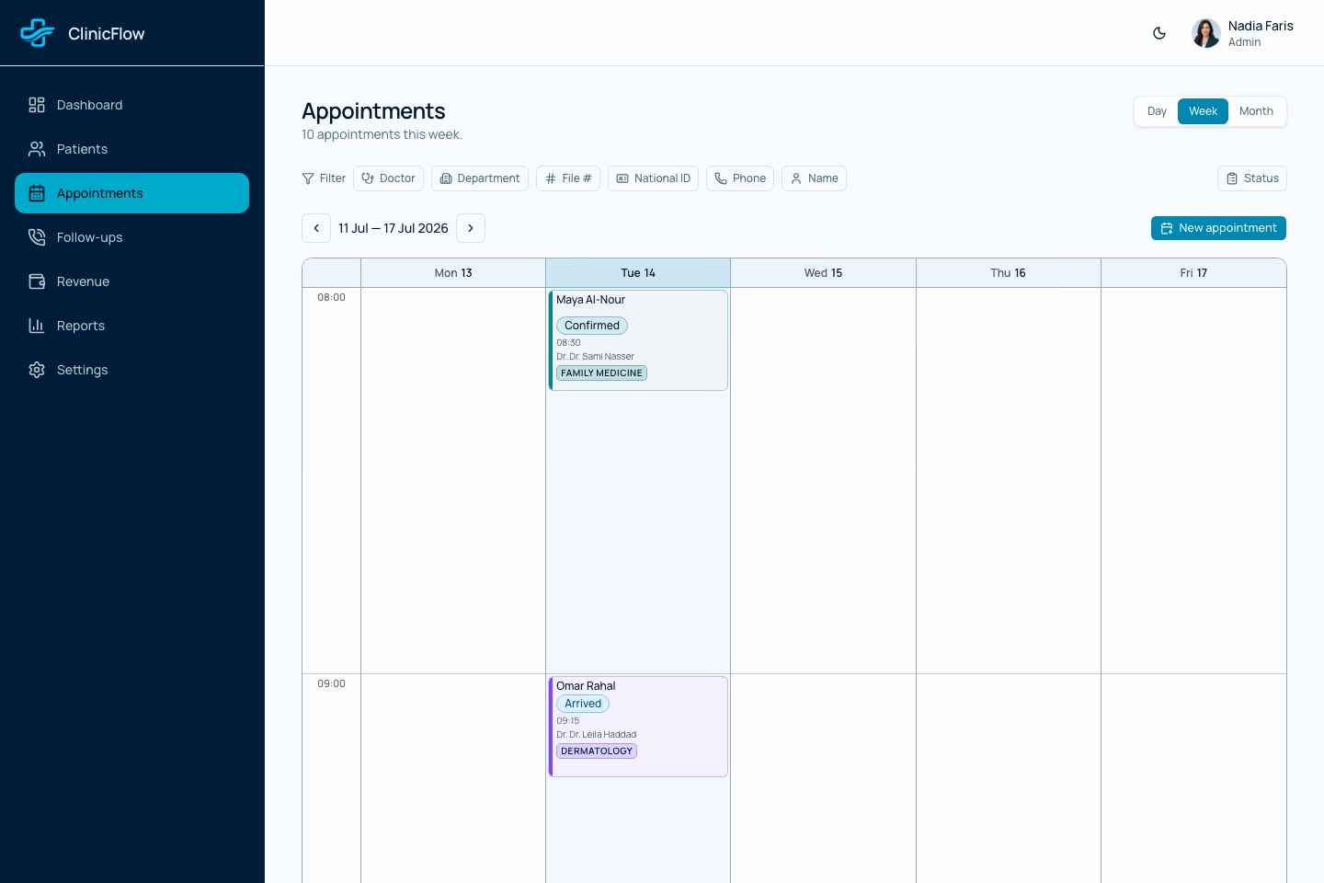This screenshot has width=1324, height=883.
Task: Click the Tue 14 column header
Action: pos(638,273)
